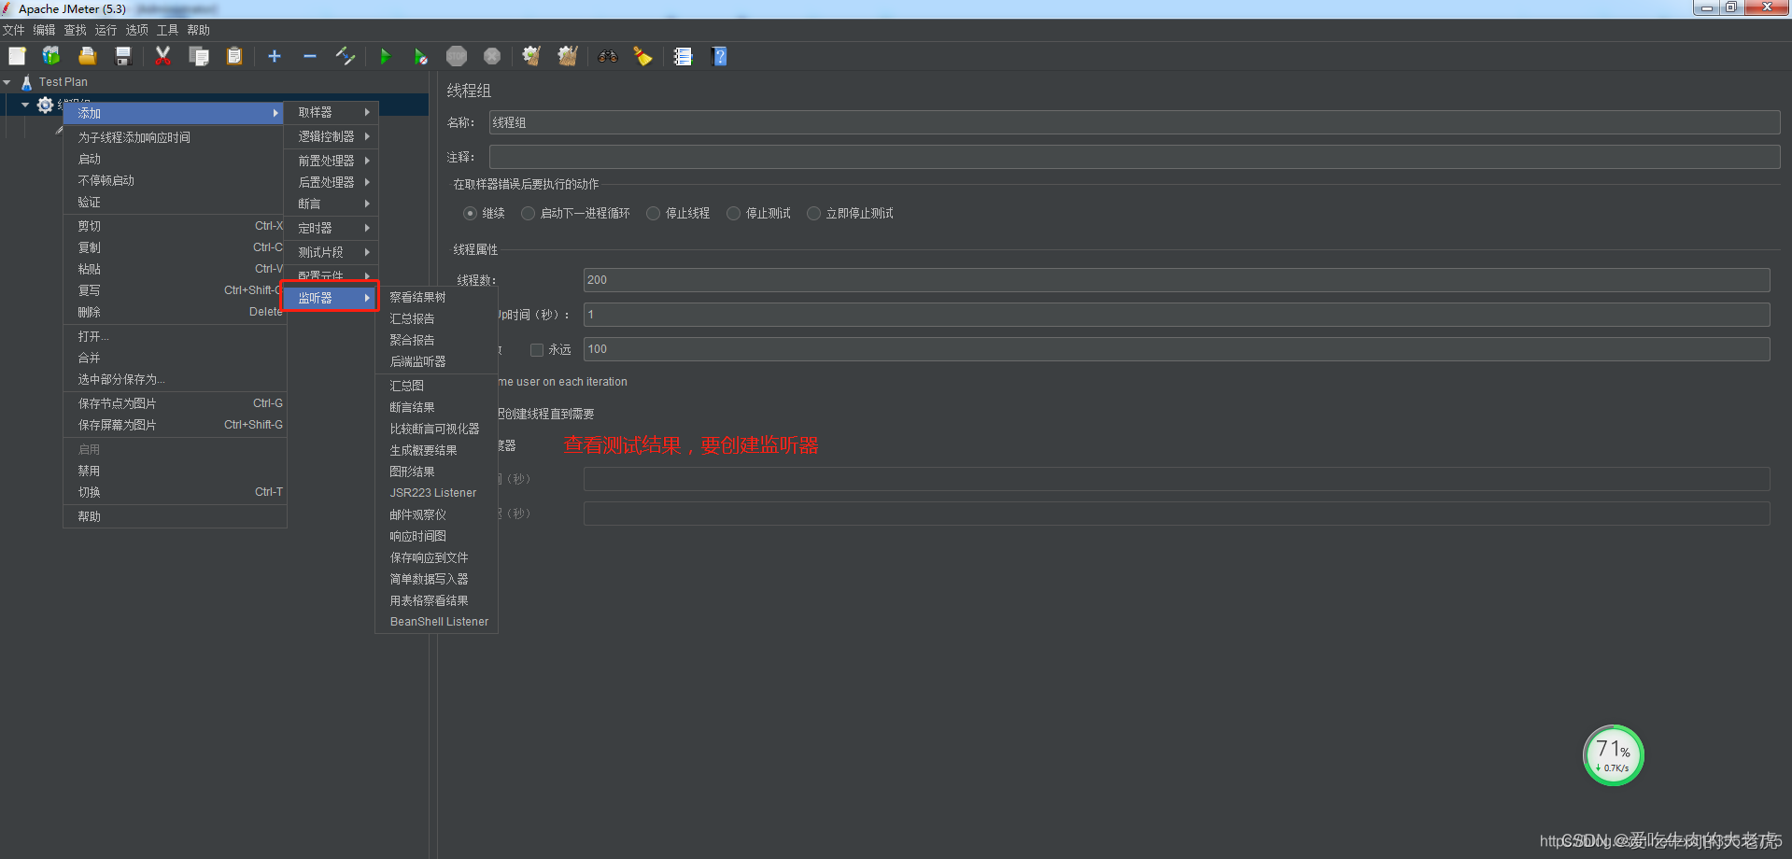The image size is (1792, 859).
Task: Expand the 前置处理器 submenu
Action: pos(332,161)
